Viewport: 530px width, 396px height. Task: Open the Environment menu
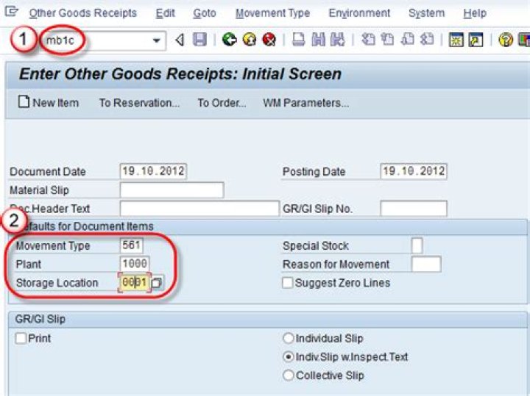[x=359, y=13]
